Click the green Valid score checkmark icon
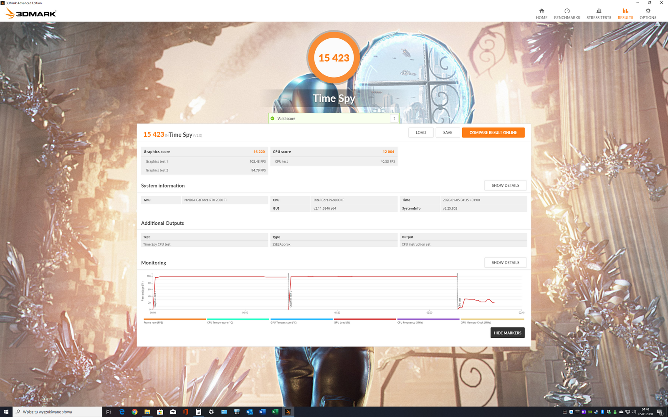The width and height of the screenshot is (668, 417). (273, 118)
